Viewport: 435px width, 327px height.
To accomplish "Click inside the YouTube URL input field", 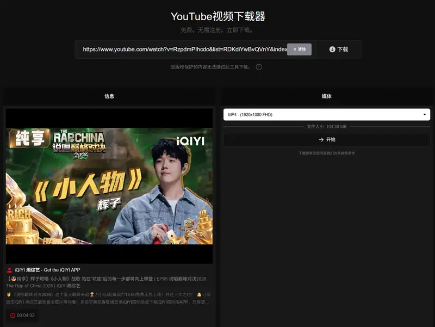I will pos(185,50).
